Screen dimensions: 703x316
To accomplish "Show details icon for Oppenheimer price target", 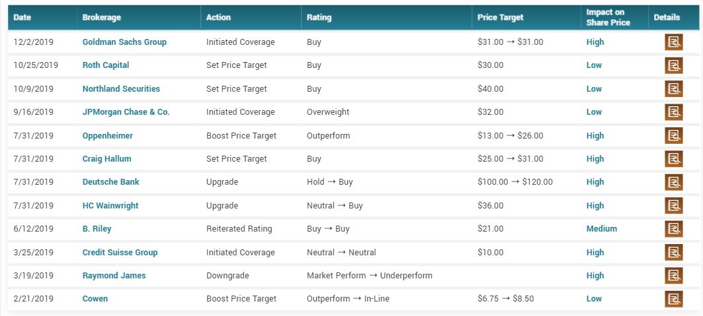I will click(x=673, y=136).
